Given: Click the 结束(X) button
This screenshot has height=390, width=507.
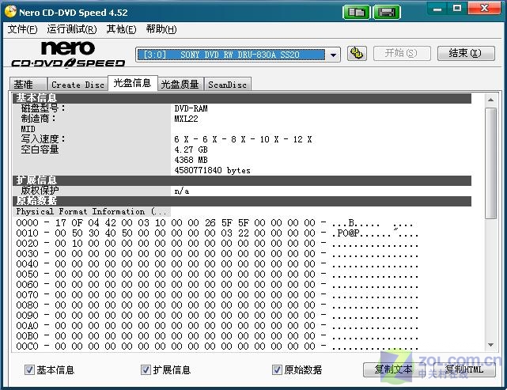Looking at the screenshot, I should (466, 53).
